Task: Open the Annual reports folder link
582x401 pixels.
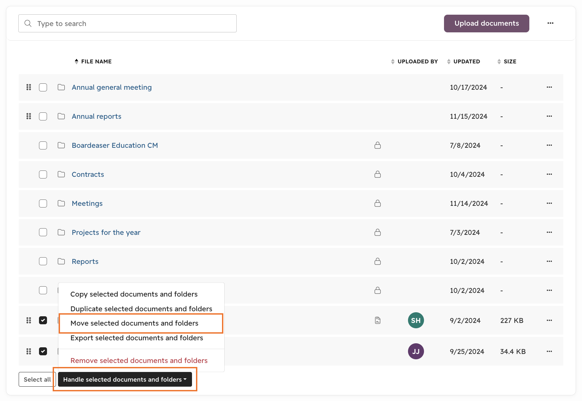Action: pos(97,116)
